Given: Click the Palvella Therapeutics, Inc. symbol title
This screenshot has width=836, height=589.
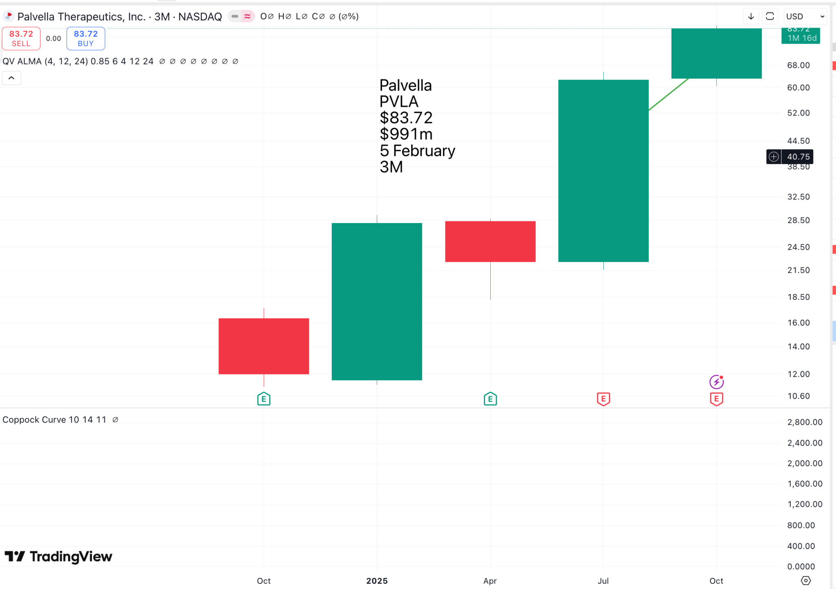Looking at the screenshot, I should click(82, 17).
